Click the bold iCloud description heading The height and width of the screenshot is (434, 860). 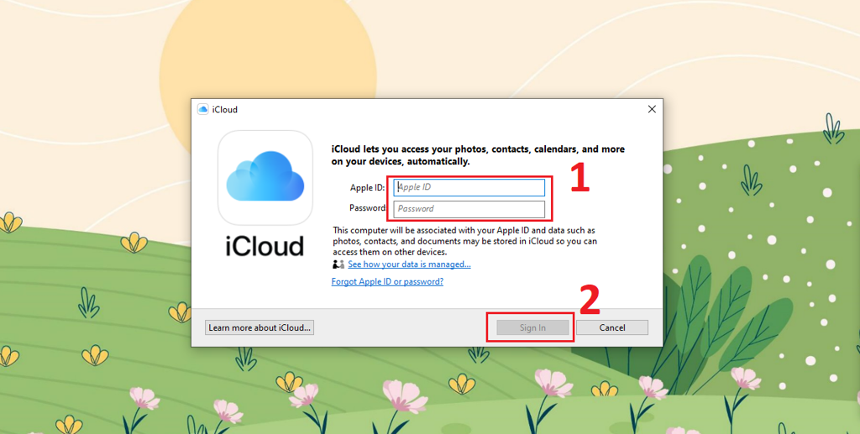[478, 155]
